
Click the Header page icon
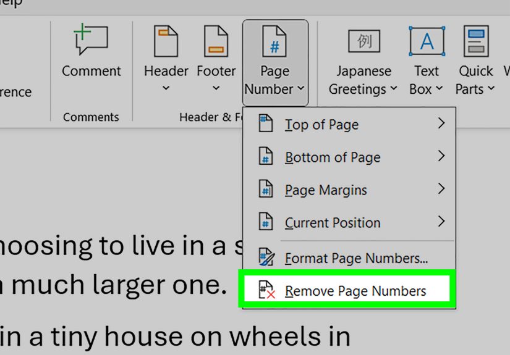click(x=166, y=41)
